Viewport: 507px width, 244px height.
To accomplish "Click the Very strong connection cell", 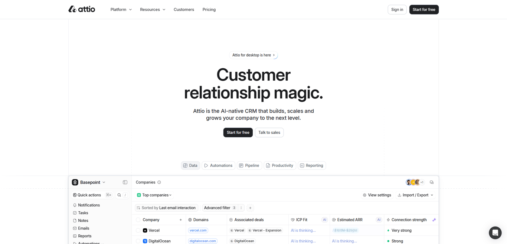I will pos(411,231).
